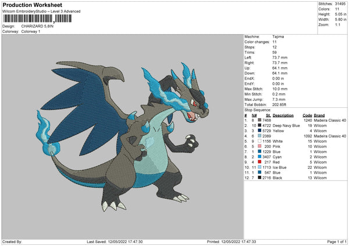Pick the swatch in the Yellow row
The height and width of the screenshot is (246, 349).
coord(259,131)
